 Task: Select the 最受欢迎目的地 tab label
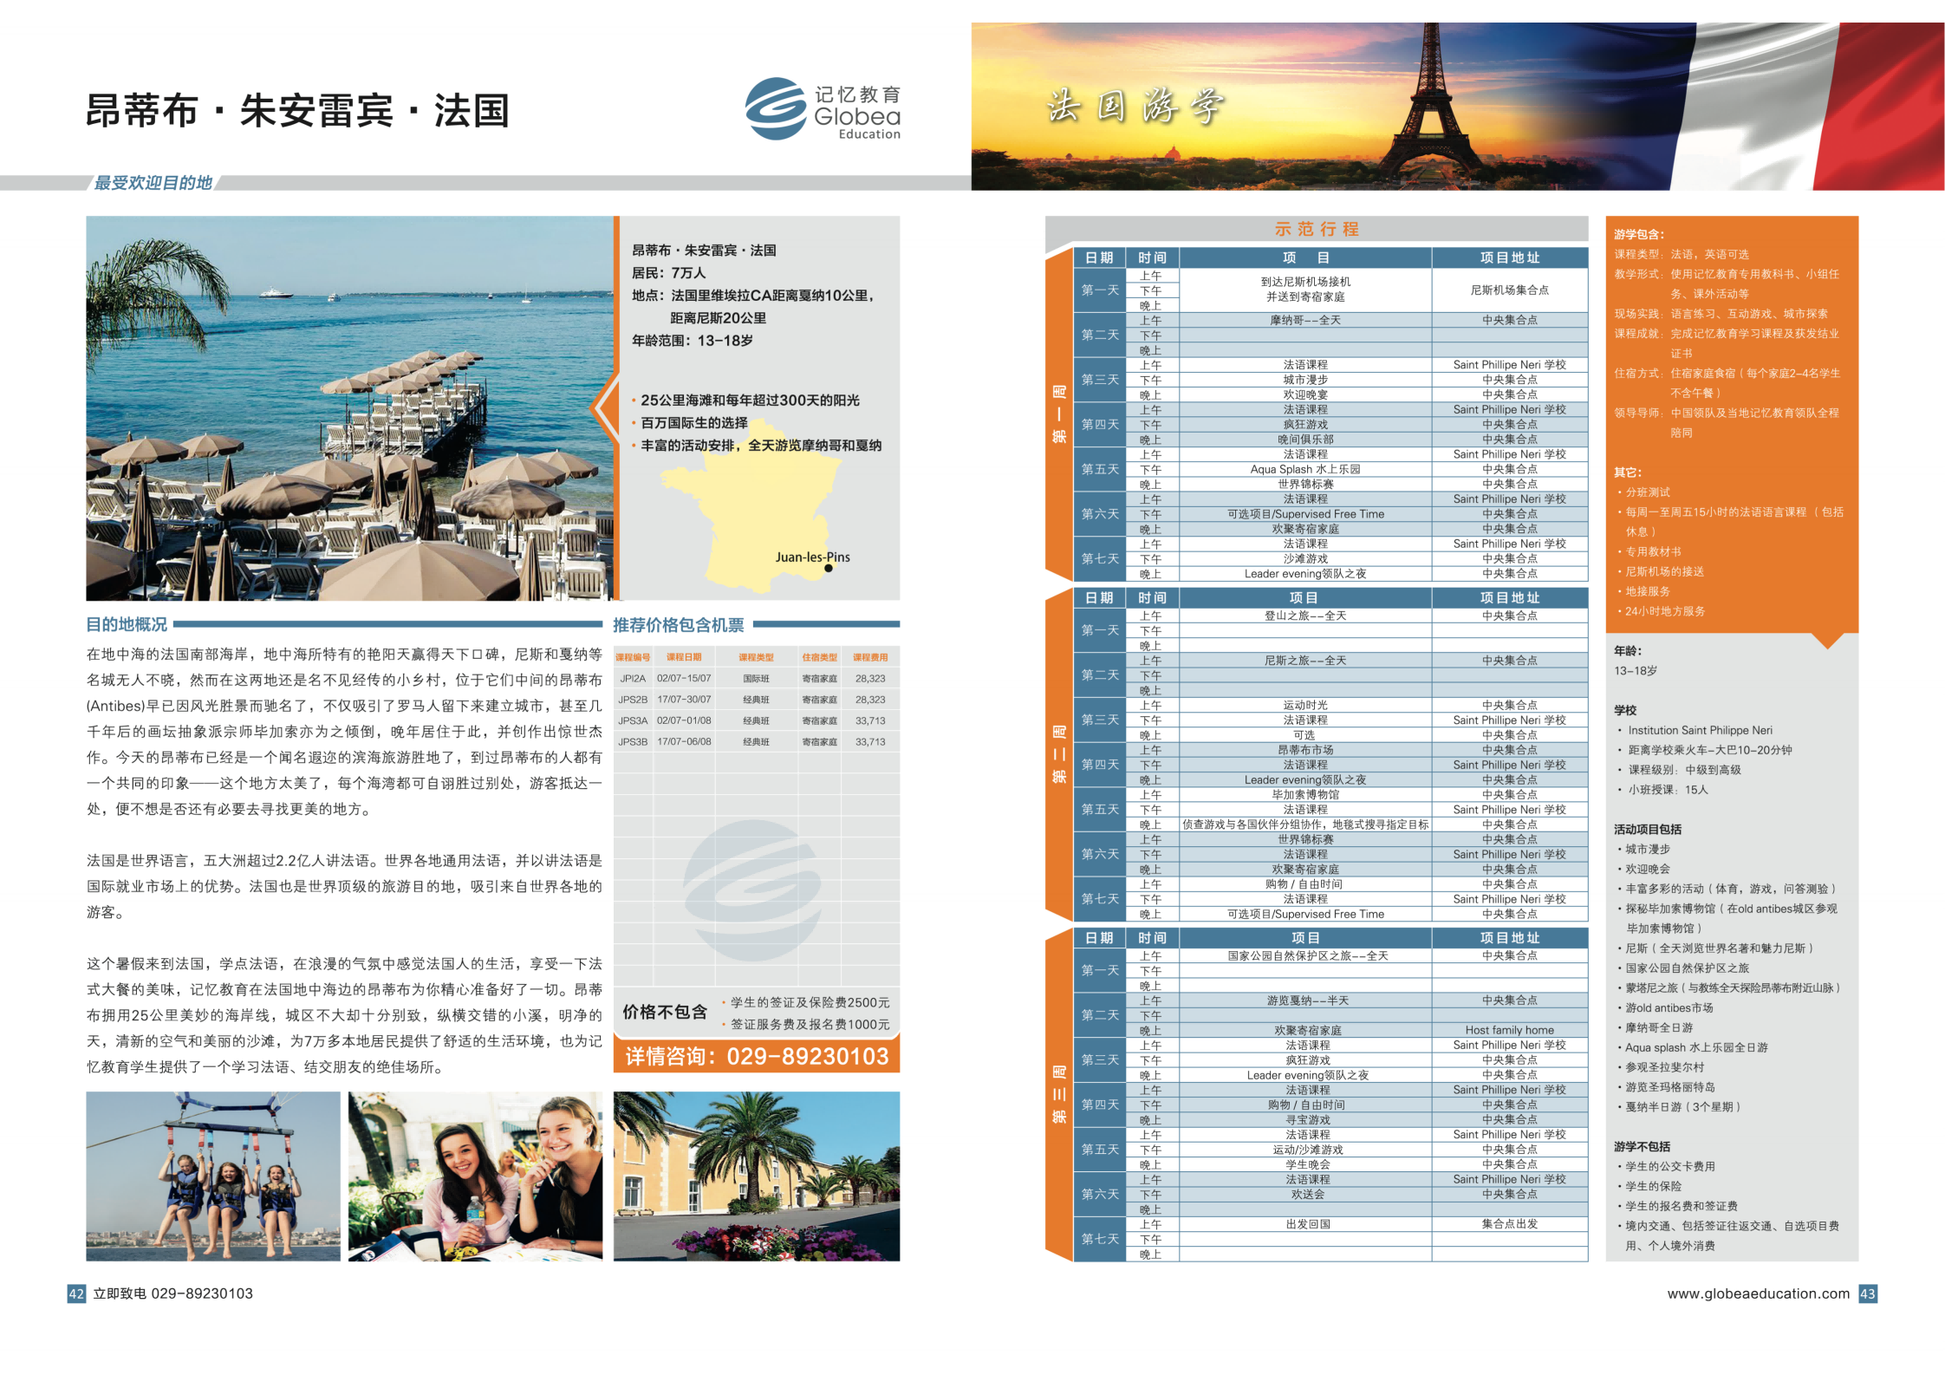(x=153, y=183)
